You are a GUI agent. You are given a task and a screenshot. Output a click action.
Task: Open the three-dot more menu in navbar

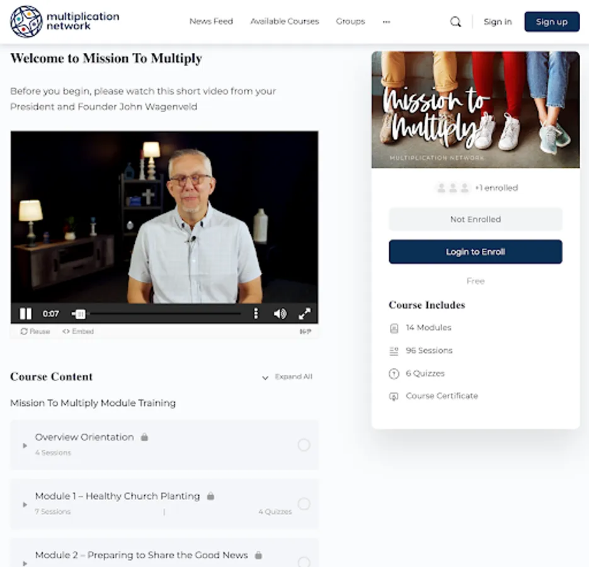386,22
